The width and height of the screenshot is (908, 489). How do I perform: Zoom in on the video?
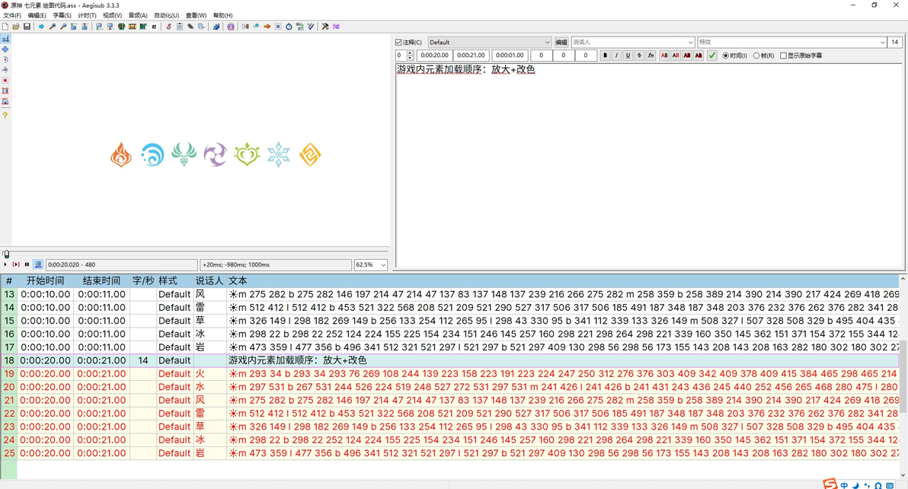pyautogui.click(x=52, y=27)
